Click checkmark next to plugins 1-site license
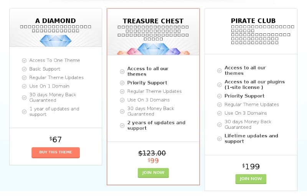Screen dimensions: 307x196 click(220, 84)
